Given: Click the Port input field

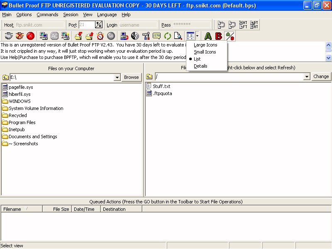Looking at the screenshot, I should click(x=87, y=25).
